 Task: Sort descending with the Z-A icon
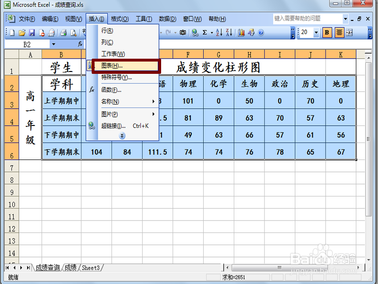coord(229,33)
